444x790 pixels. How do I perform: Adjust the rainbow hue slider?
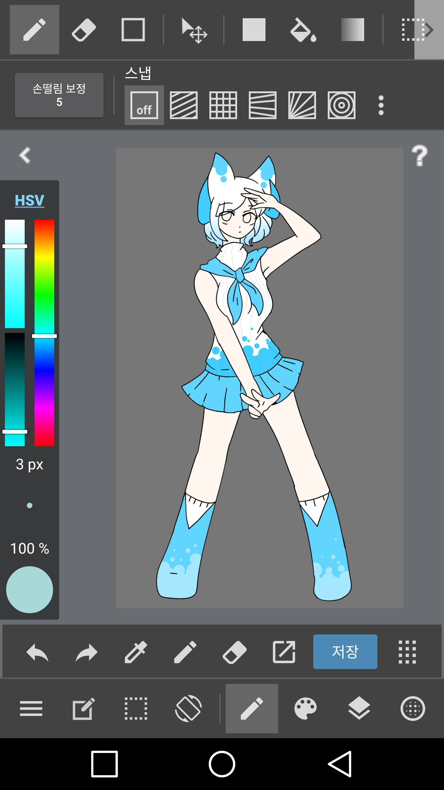point(44,333)
